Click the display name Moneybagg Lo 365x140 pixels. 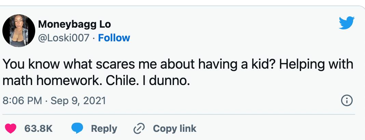75,24
